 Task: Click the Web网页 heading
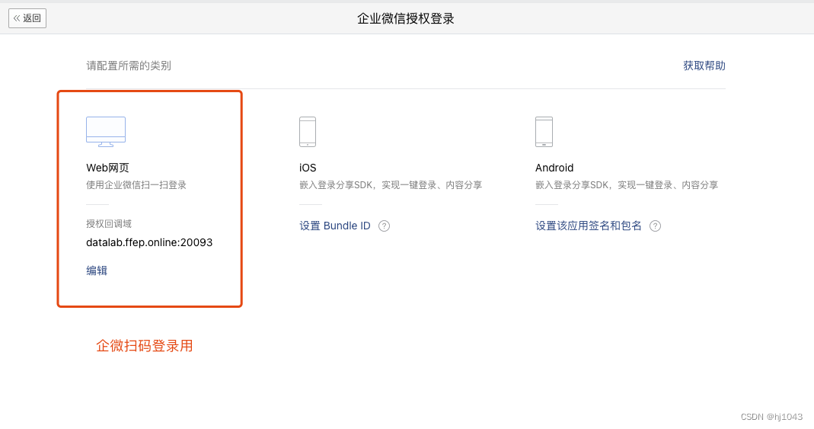click(x=107, y=168)
